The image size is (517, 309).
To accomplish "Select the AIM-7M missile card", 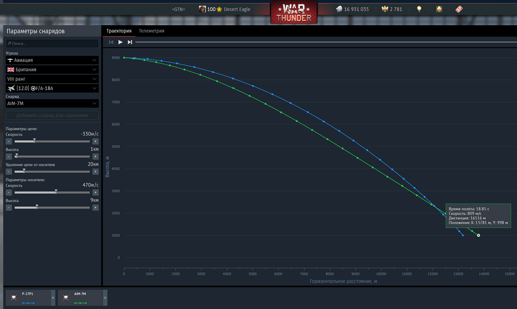I will point(80,298).
